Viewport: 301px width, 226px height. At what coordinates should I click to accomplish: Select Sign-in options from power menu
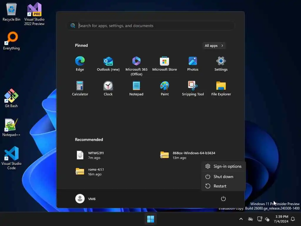click(x=223, y=167)
